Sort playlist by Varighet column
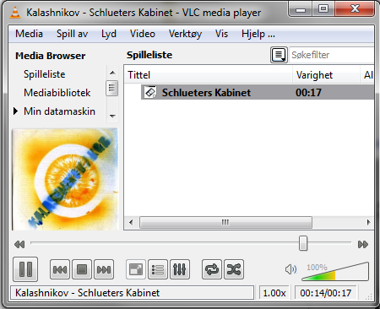This screenshot has height=309, width=380. pyautogui.click(x=327, y=75)
